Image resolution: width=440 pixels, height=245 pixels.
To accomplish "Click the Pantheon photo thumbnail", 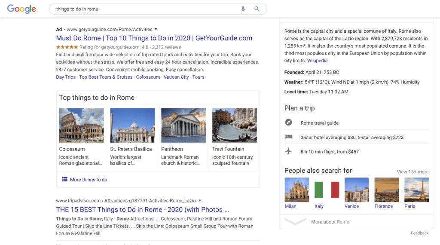I will point(183,125).
